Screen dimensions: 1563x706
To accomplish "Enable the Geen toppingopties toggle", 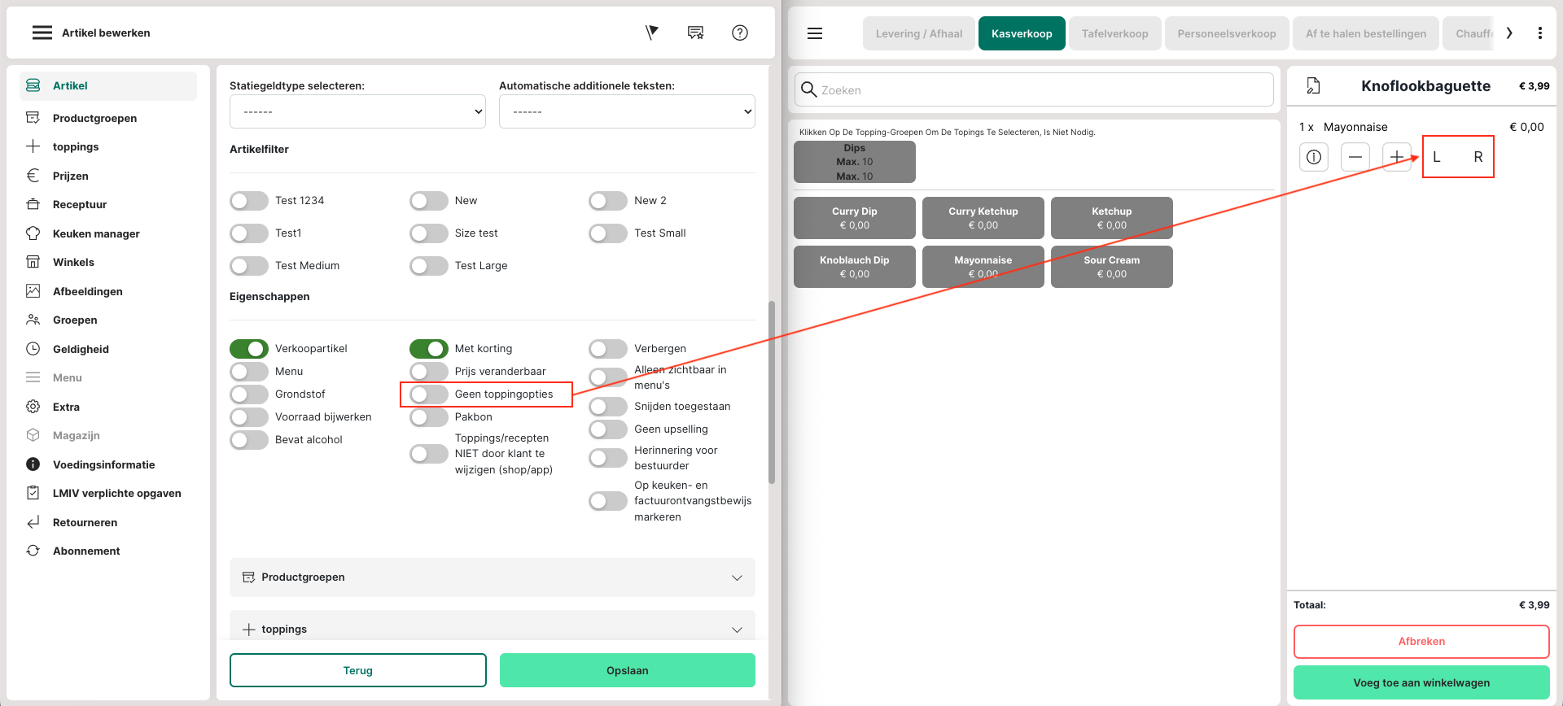I will (429, 394).
